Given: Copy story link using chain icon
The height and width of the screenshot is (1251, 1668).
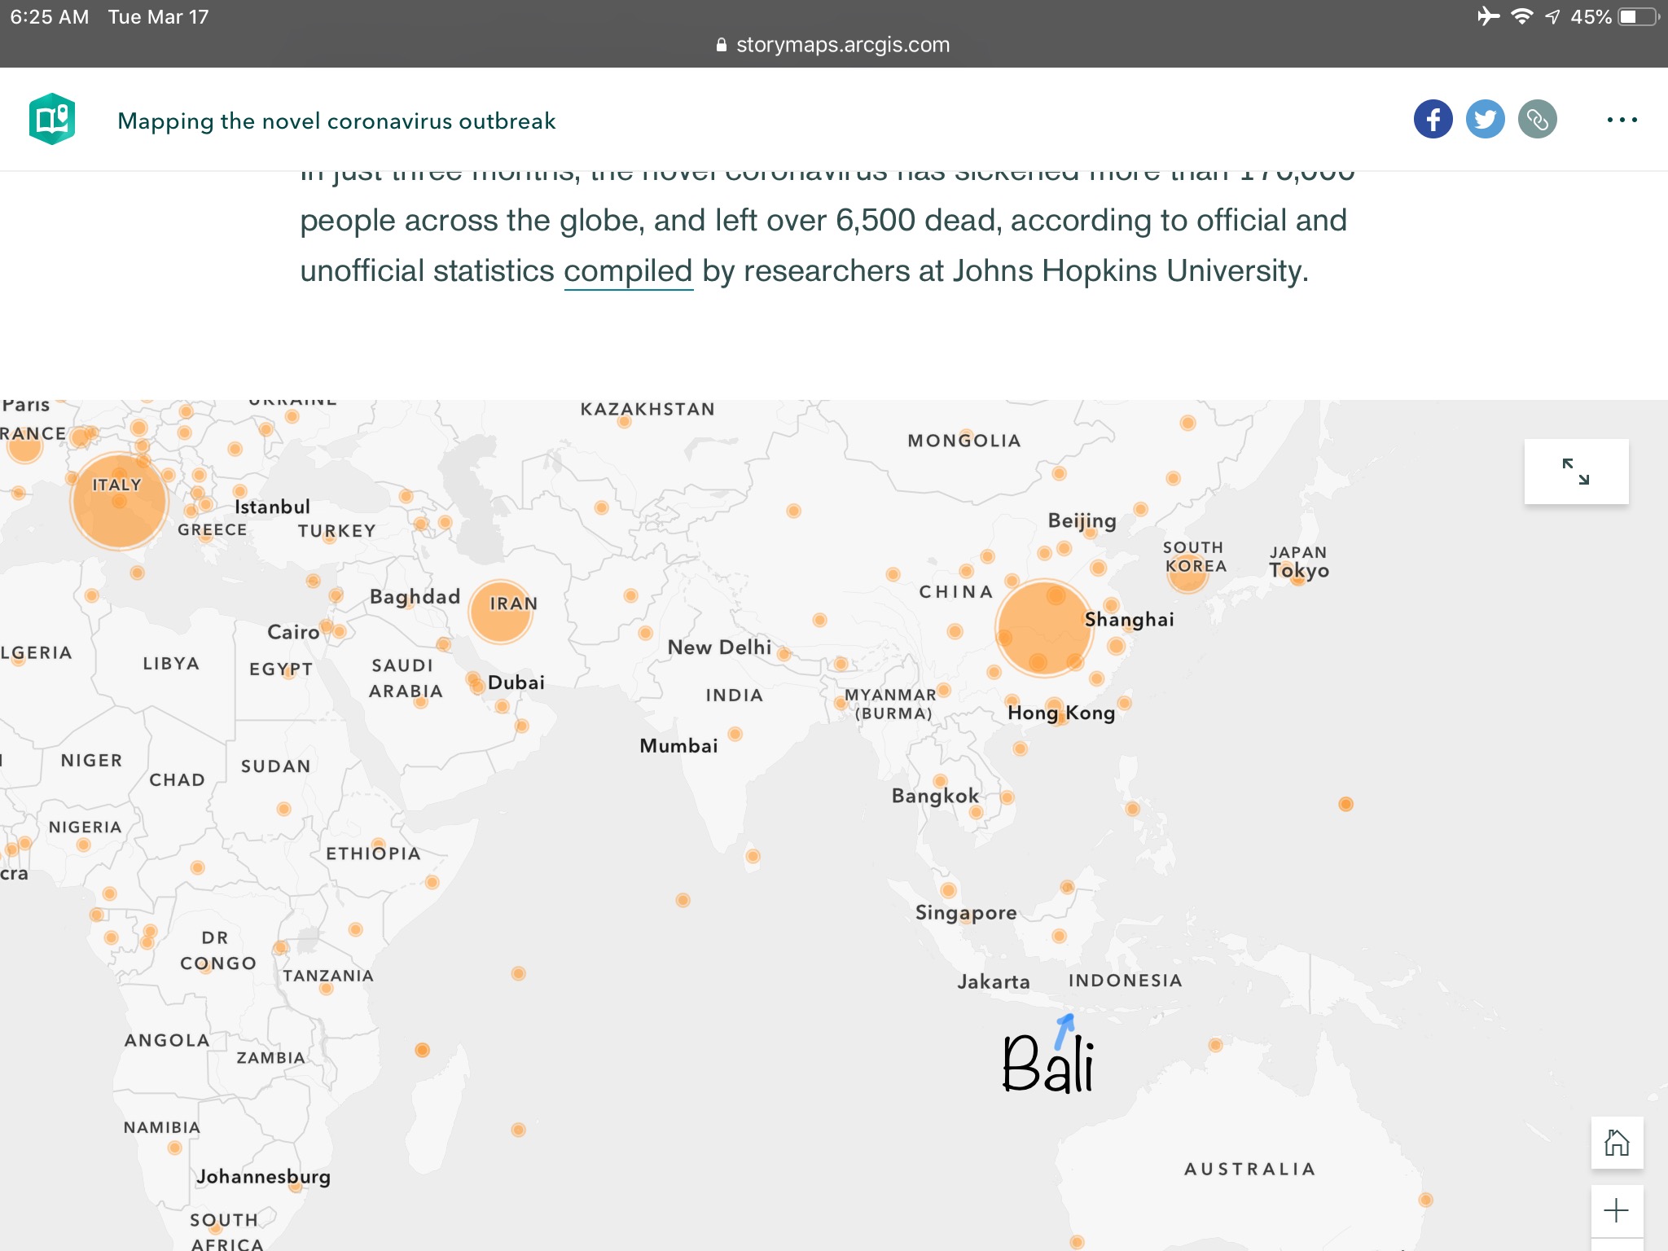Looking at the screenshot, I should tap(1537, 120).
